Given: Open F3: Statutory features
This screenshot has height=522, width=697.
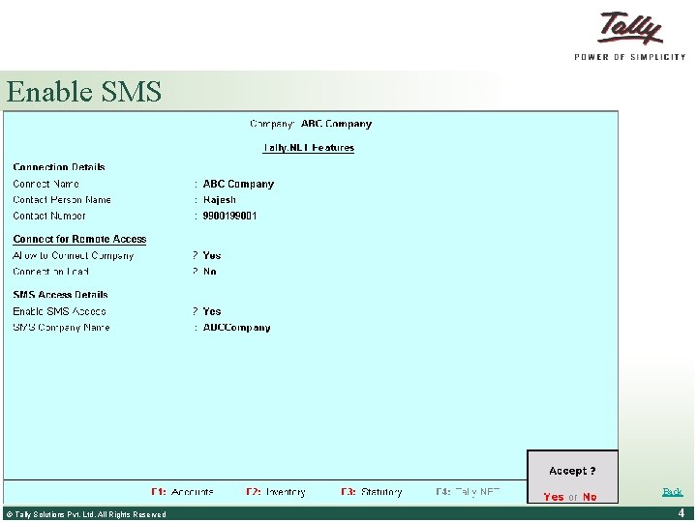Looking at the screenshot, I should click(x=371, y=492).
